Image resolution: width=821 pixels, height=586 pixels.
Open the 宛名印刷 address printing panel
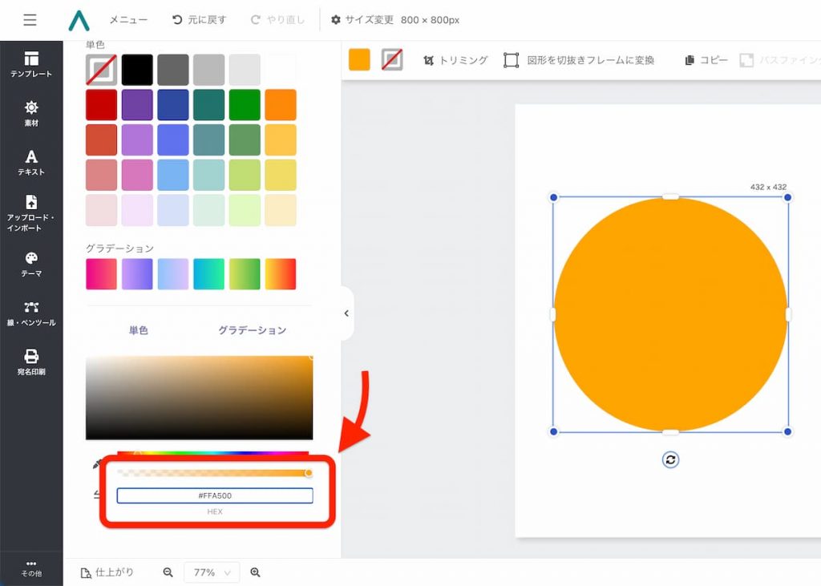(31, 362)
